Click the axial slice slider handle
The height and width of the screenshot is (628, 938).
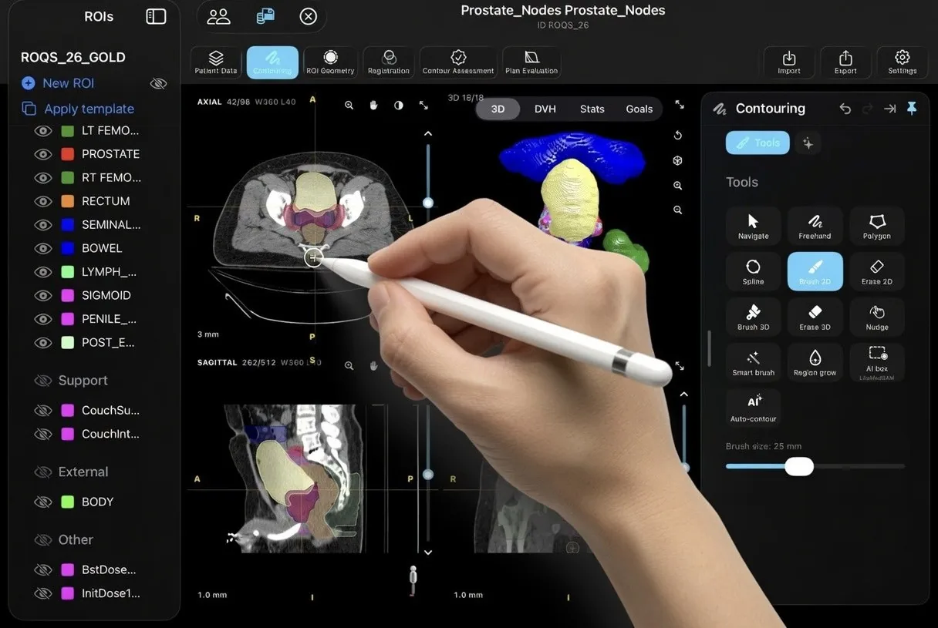click(x=428, y=203)
